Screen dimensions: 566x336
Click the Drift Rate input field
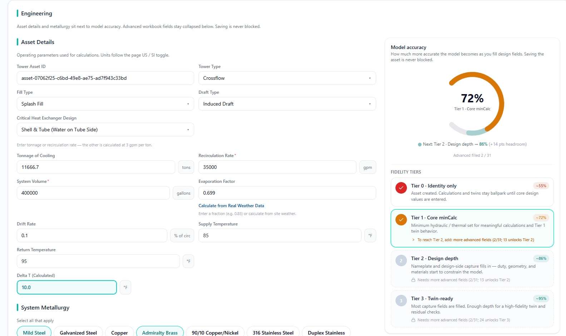(92, 235)
